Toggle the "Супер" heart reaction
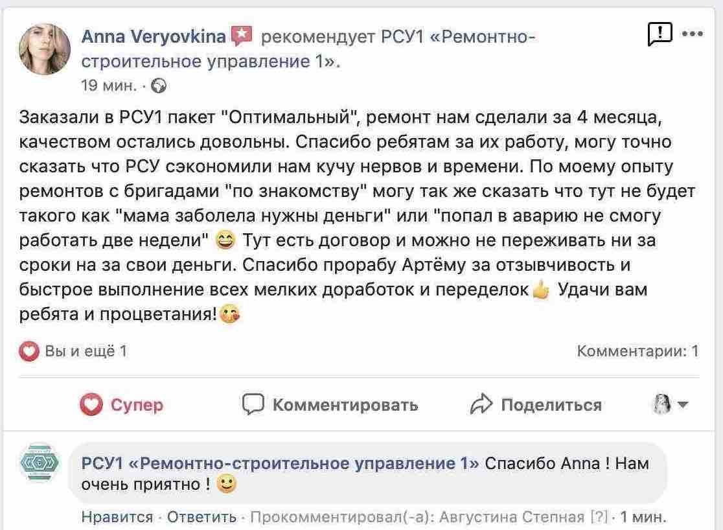 pyautogui.click(x=121, y=406)
